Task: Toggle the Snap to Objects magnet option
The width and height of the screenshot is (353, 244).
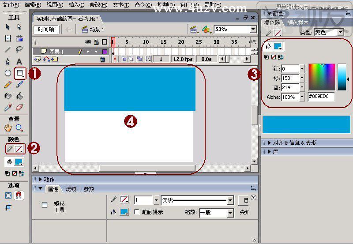Action: [19, 195]
